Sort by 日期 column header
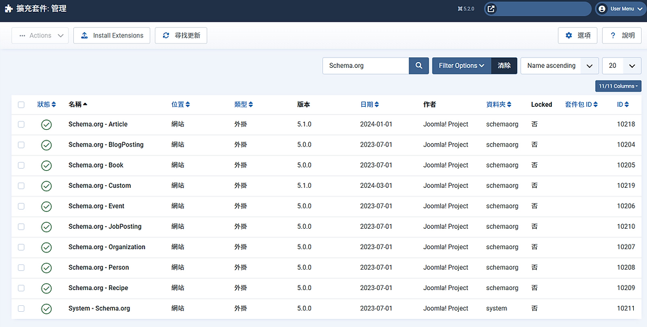Screen dimensions: 647x327 coord(370,105)
